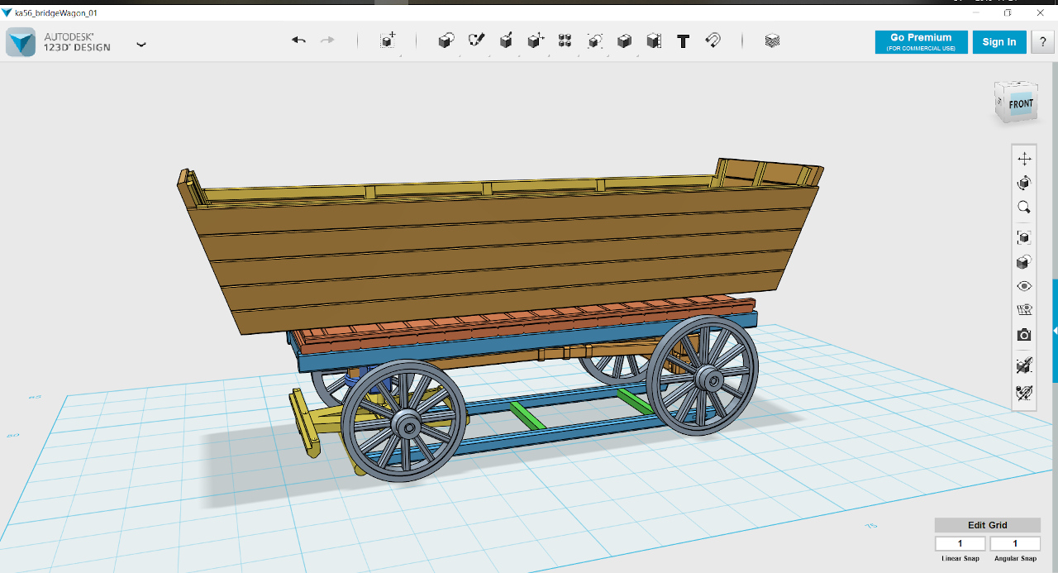
Task: Click the FRONT face of view cube
Action: 1021,104
